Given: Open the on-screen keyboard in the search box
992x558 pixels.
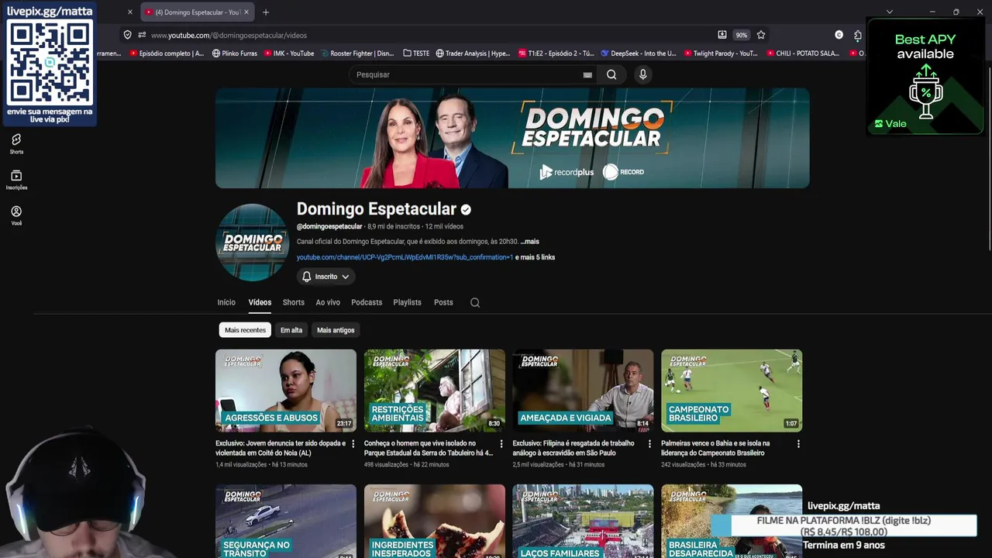Looking at the screenshot, I should pyautogui.click(x=587, y=75).
